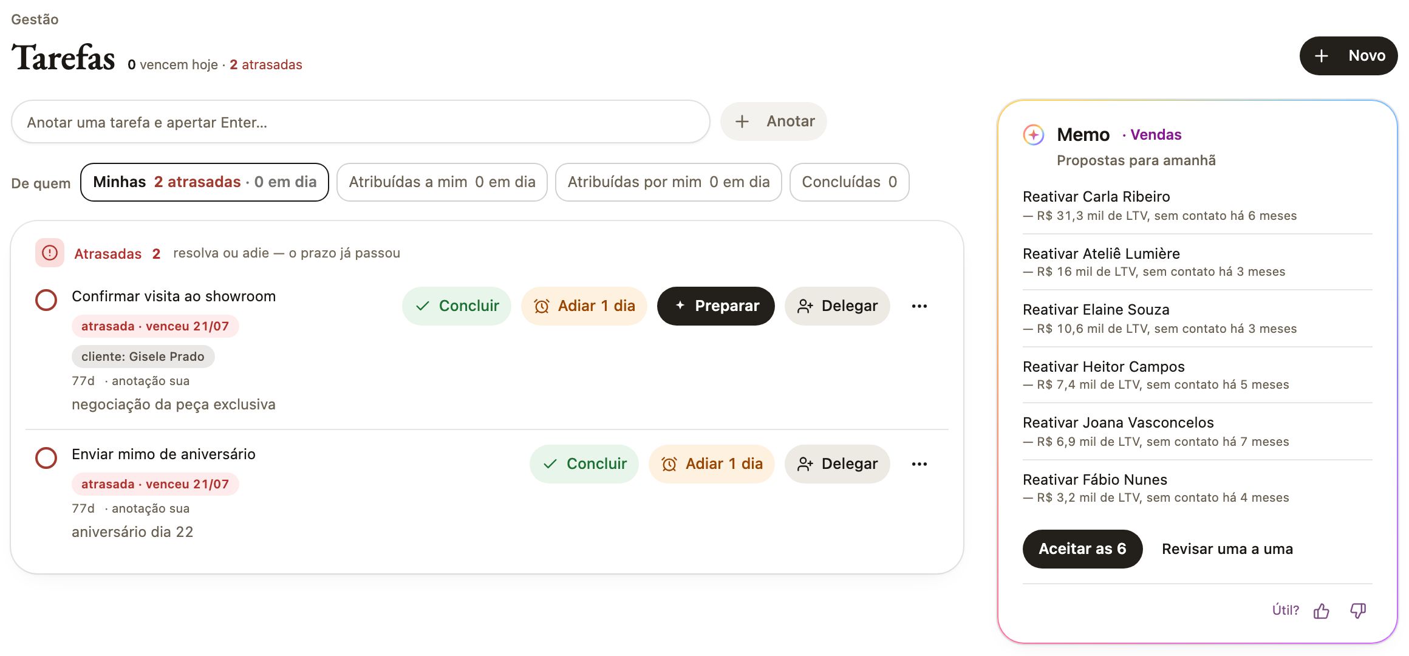Show the Concluídas tab
Image resolution: width=1409 pixels, height=656 pixels.
tap(849, 182)
